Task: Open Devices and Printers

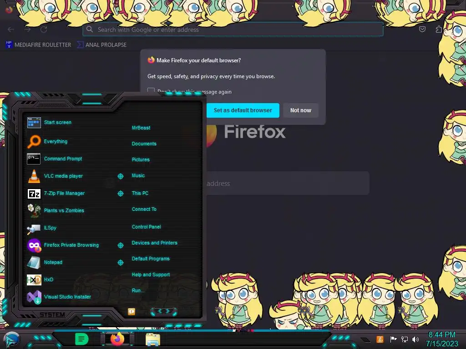Action: point(155,243)
